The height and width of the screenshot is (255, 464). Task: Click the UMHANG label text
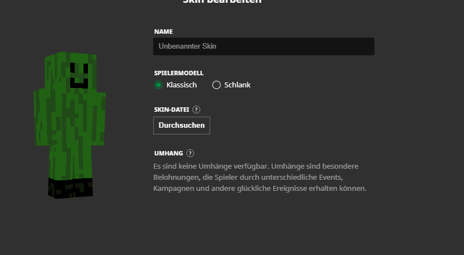(x=169, y=154)
